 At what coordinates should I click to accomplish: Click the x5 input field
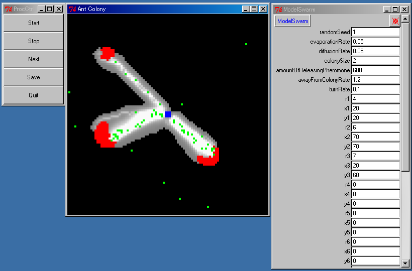point(375,222)
